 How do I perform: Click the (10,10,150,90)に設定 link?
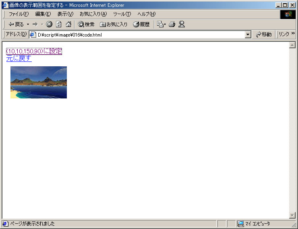point(34,51)
